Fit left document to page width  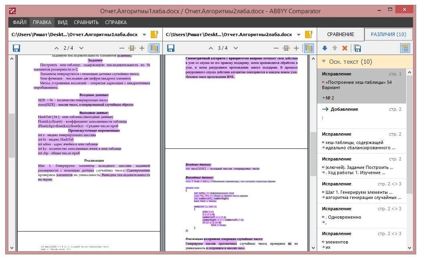pos(132,48)
